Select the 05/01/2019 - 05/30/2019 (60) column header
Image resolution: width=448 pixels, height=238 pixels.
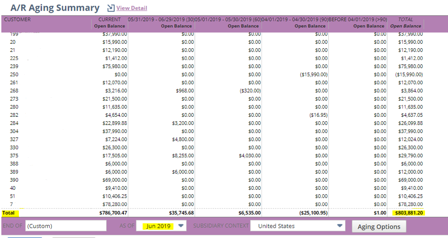coord(228,23)
